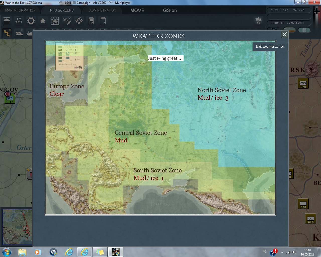Click the crossed arrows icon in toolbar
The height and width of the screenshot is (257, 321).
coord(79,21)
